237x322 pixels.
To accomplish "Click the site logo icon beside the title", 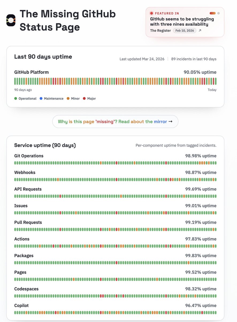I will pyautogui.click(x=11, y=20).
